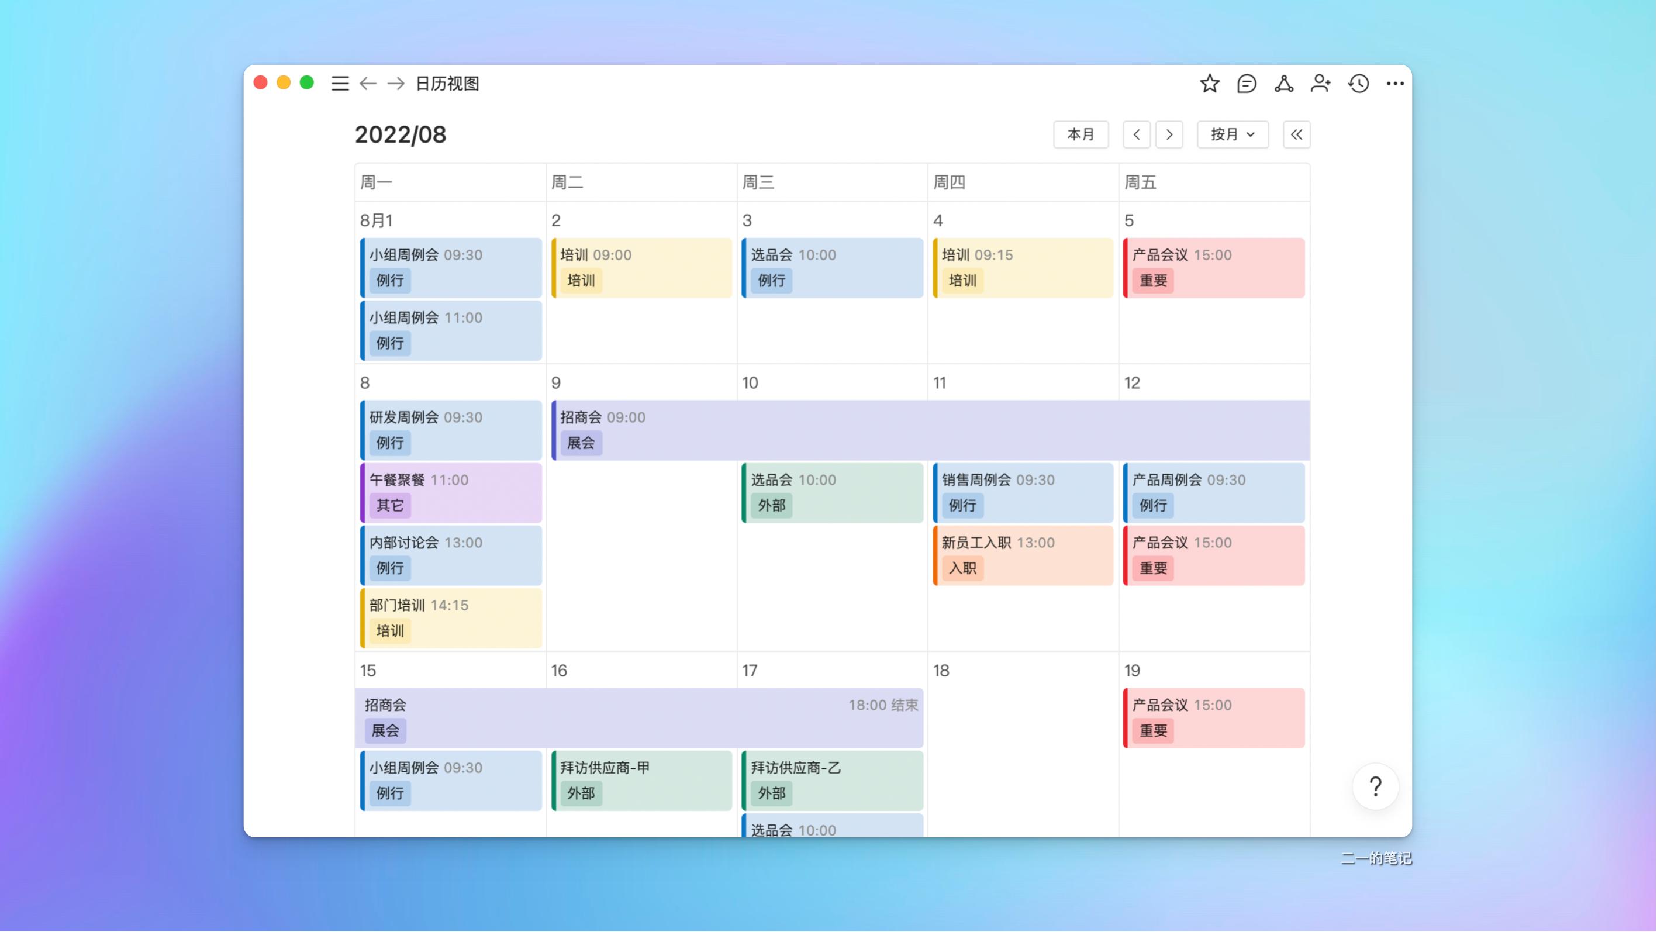Open the hamburger sidebar menu
Image resolution: width=1657 pixels, height=932 pixels.
click(x=340, y=84)
